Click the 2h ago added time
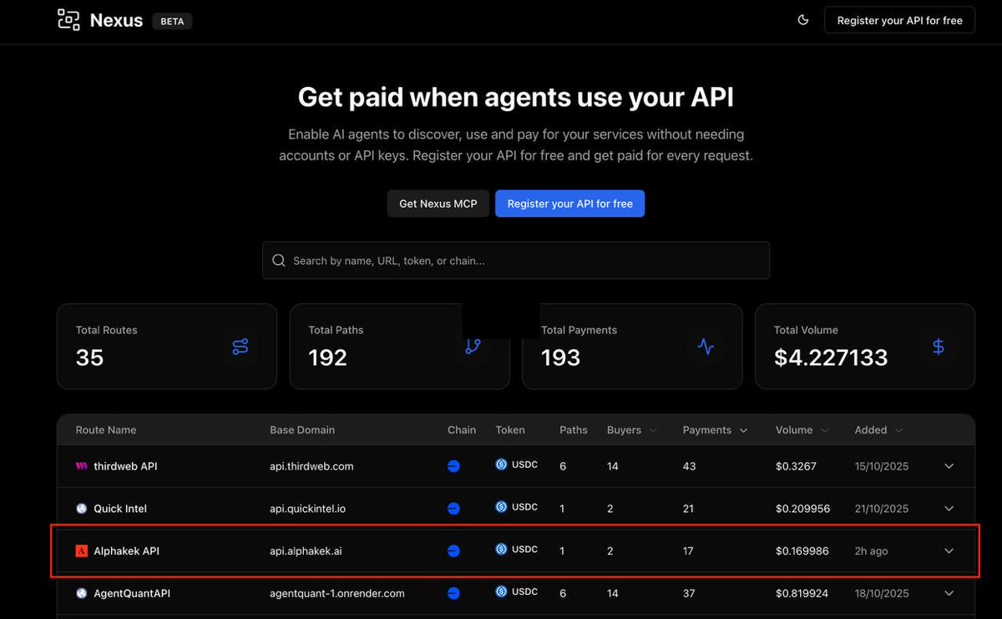The height and width of the screenshot is (619, 1002). 872,551
